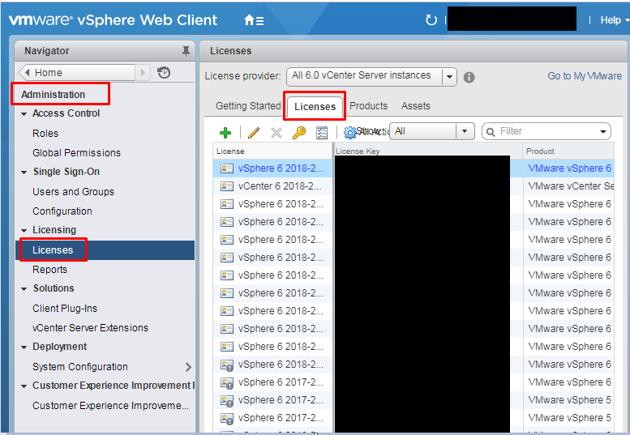
Task: Go back with the Home arrow icon
Action: click(28, 73)
